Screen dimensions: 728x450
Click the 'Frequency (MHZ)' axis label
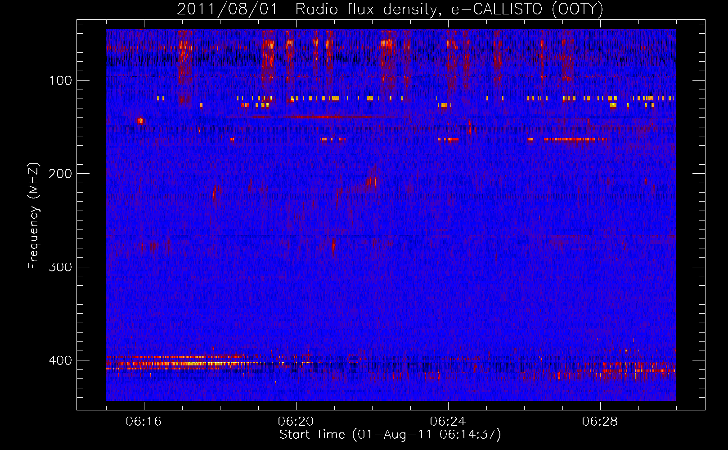pyautogui.click(x=34, y=216)
